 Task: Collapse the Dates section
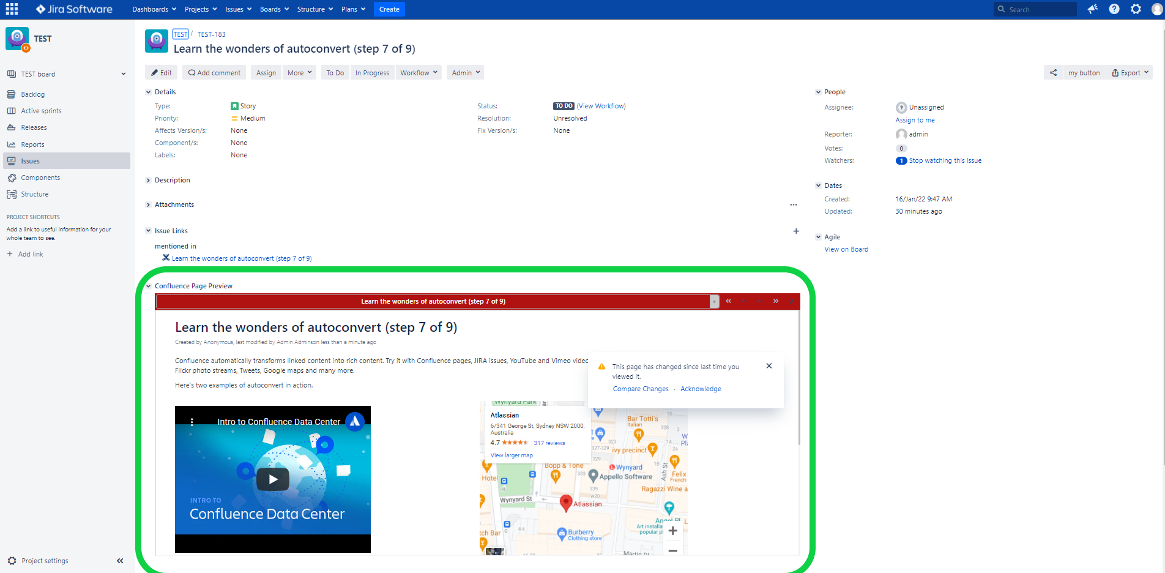[x=818, y=185]
